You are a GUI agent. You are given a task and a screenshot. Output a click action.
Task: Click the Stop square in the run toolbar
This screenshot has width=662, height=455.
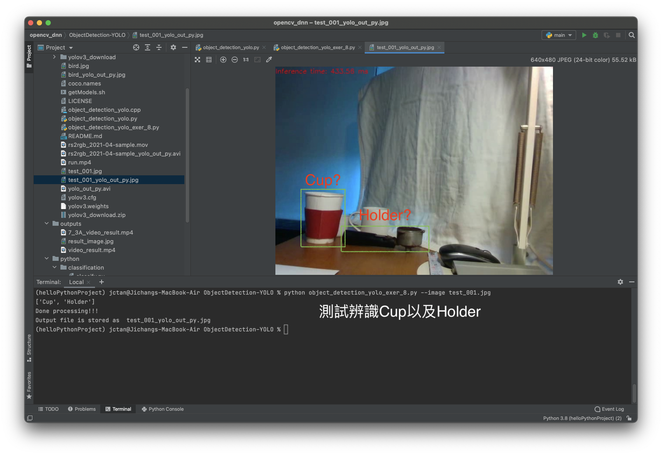tap(618, 35)
